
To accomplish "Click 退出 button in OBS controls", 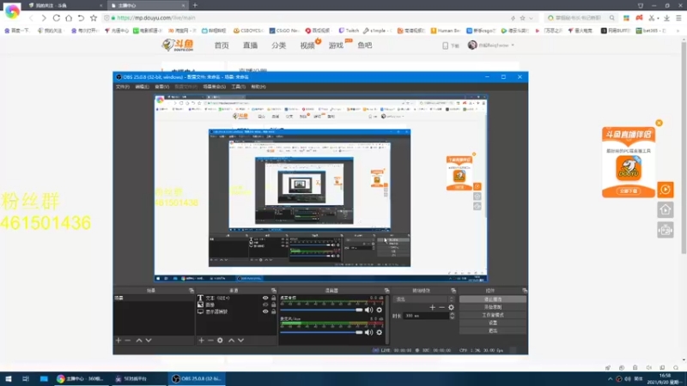I will point(493,331).
